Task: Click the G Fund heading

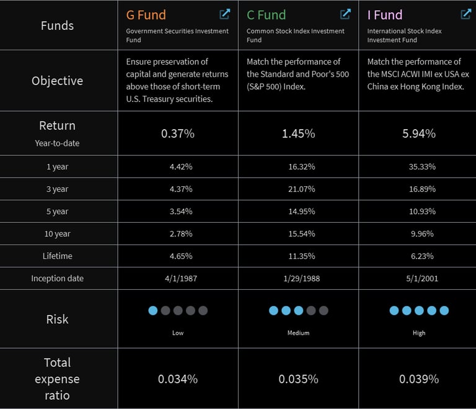Action: 146,15
